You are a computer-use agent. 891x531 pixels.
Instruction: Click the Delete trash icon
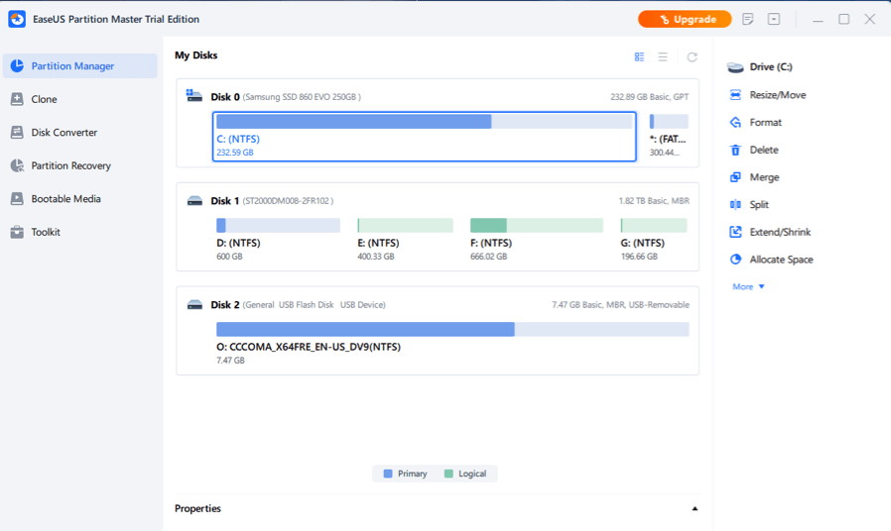point(735,151)
